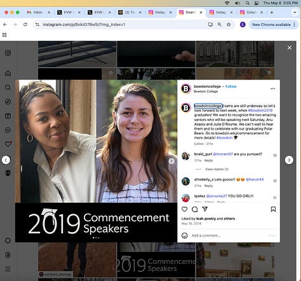
Task: Open Explore compass icon in sidebar
Action: [x=8, y=102]
